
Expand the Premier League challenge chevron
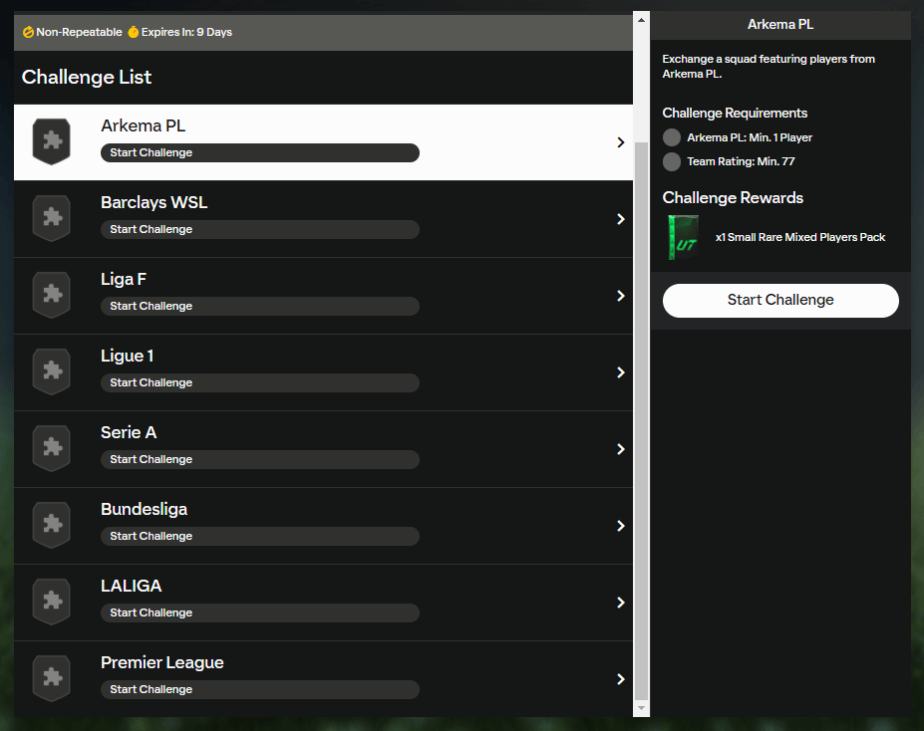(620, 679)
